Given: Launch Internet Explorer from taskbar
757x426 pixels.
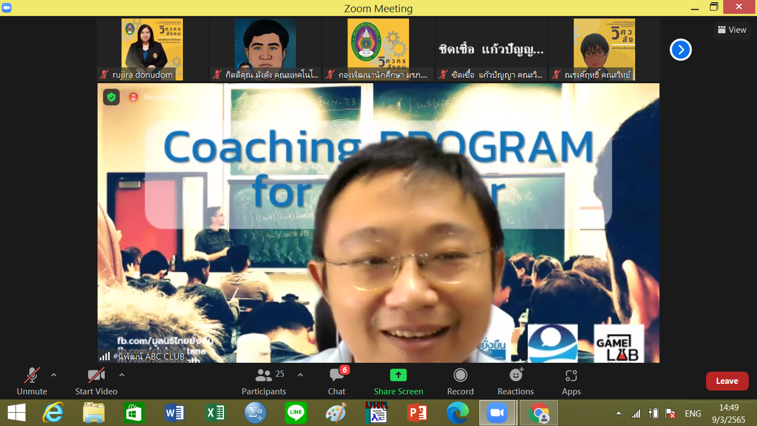Looking at the screenshot, I should tap(54, 413).
